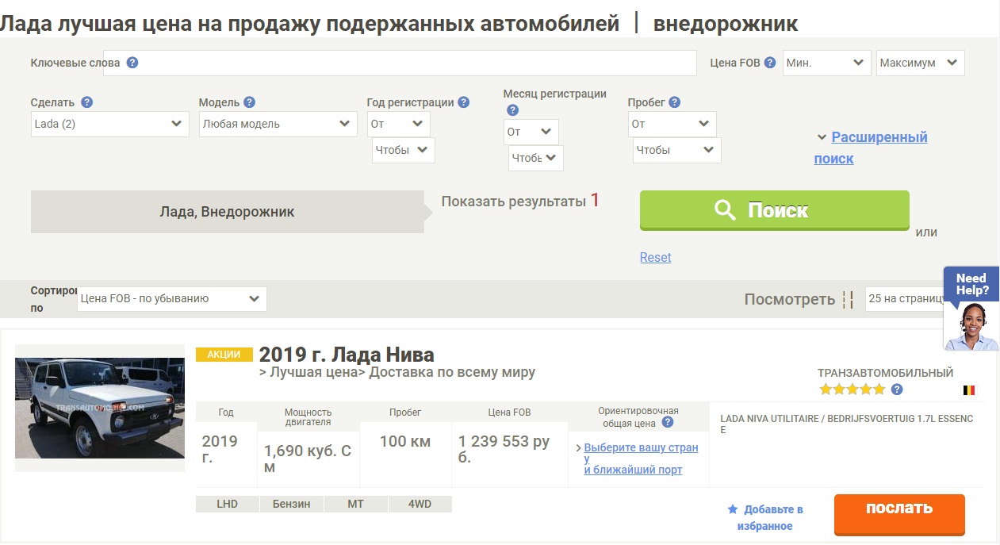This screenshot has width=1000, height=545.
Task: Click help icon beside Год регистрации
Action: 464,102
